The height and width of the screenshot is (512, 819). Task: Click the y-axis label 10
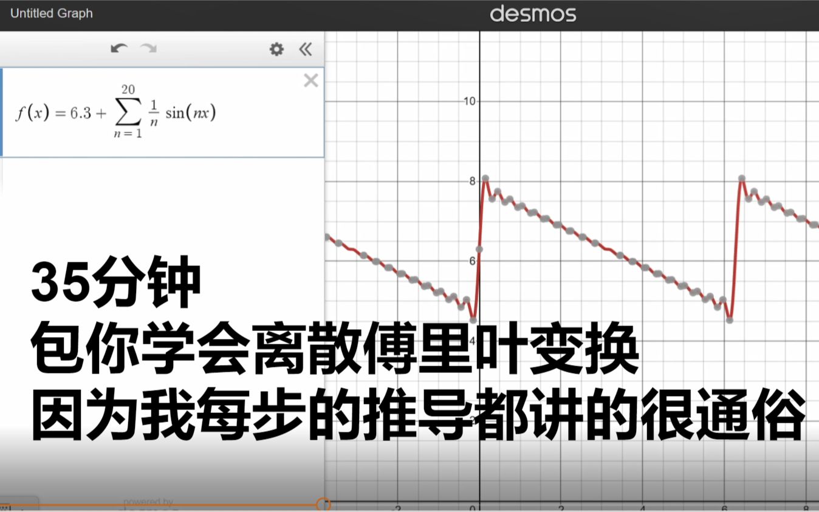pos(469,101)
